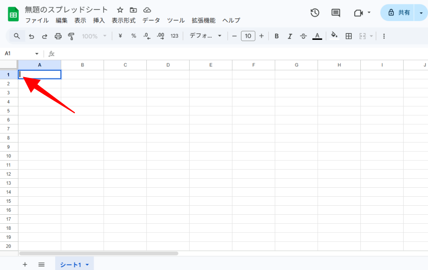Open the fill color paint bucket
Screen dimensions: 428x270
[334, 36]
